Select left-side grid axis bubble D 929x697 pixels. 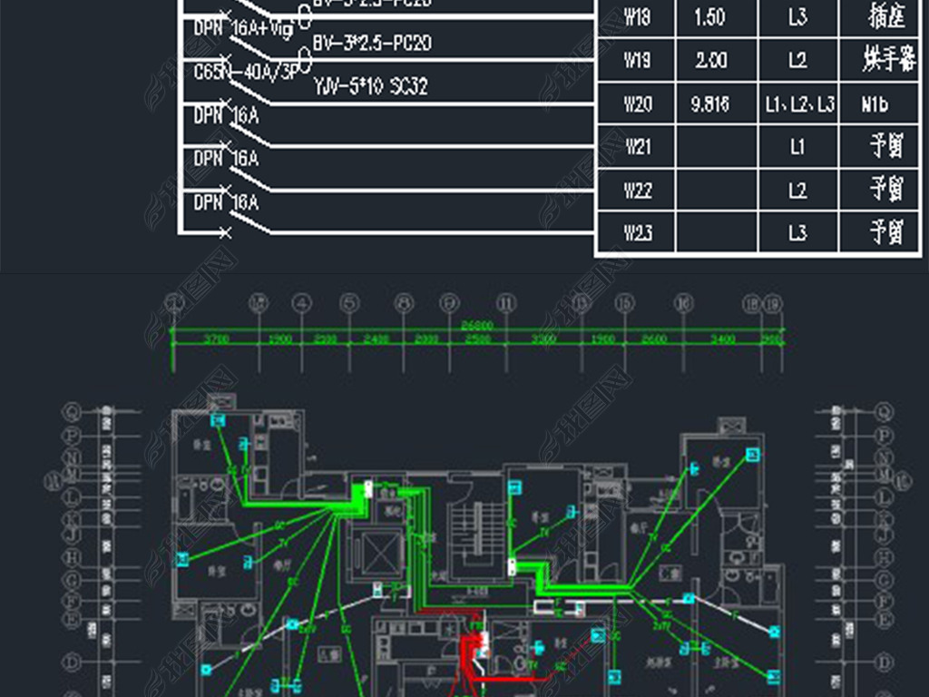pyautogui.click(x=72, y=661)
